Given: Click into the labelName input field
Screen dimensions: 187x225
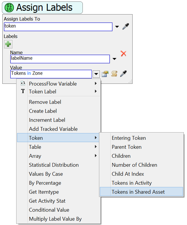Looking at the screenshot, I should [60, 59].
